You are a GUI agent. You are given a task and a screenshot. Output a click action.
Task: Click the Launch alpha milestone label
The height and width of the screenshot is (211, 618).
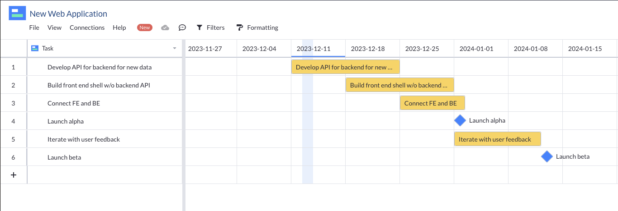(487, 120)
